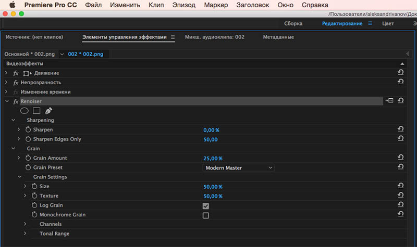417x247 pixels.
Task: Collapse the Видеоэффекты section arrow
Action: click(x=402, y=63)
